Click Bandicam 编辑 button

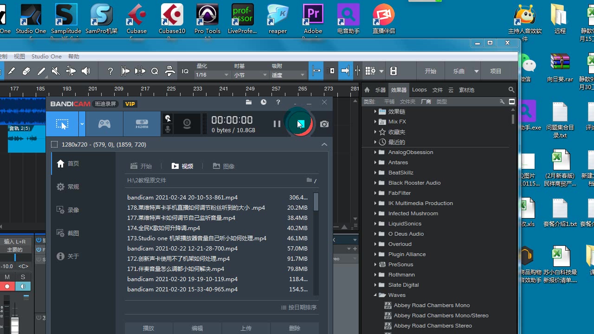[x=197, y=328]
